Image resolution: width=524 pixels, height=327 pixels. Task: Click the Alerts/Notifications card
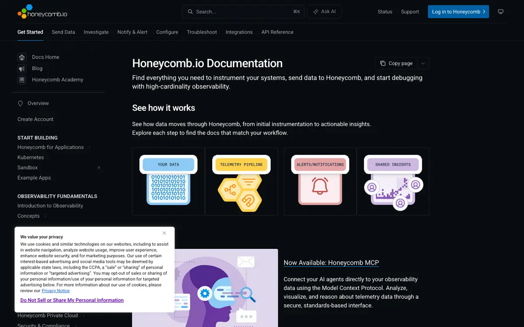pyautogui.click(x=320, y=181)
